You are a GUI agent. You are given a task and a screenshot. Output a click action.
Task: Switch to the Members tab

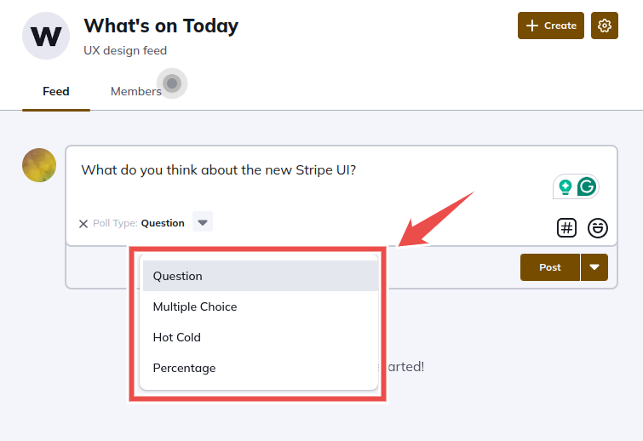point(136,91)
